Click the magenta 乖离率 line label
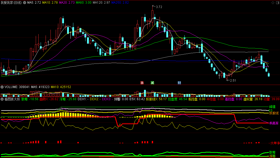 274,123
